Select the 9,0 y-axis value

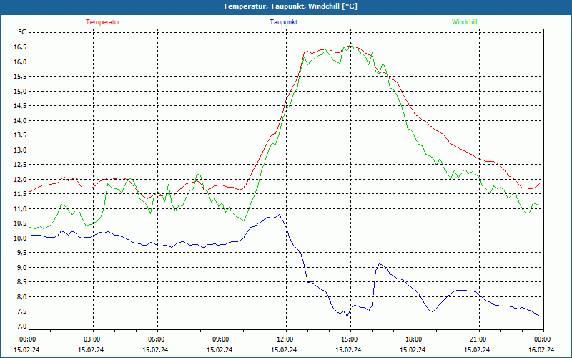[x=21, y=267]
